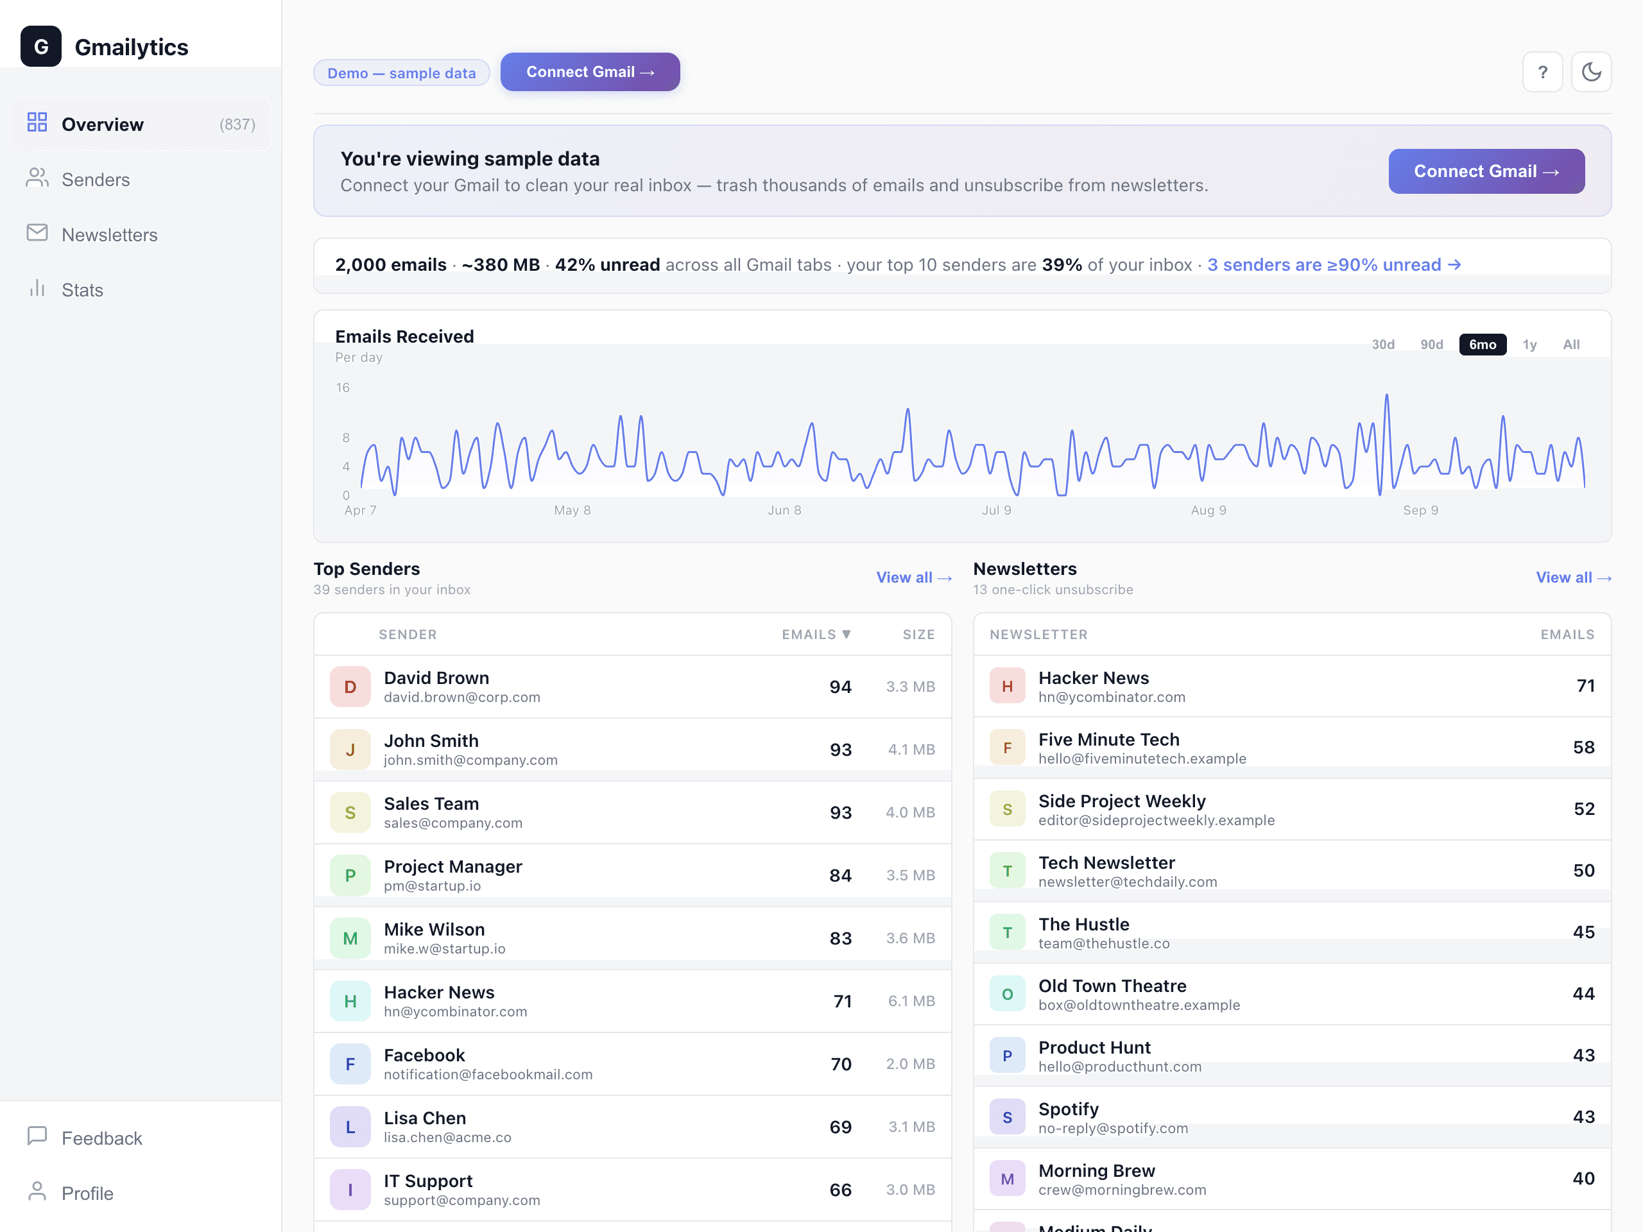Click The Hustle's T avatar
The height and width of the screenshot is (1232, 1643).
1007,933
